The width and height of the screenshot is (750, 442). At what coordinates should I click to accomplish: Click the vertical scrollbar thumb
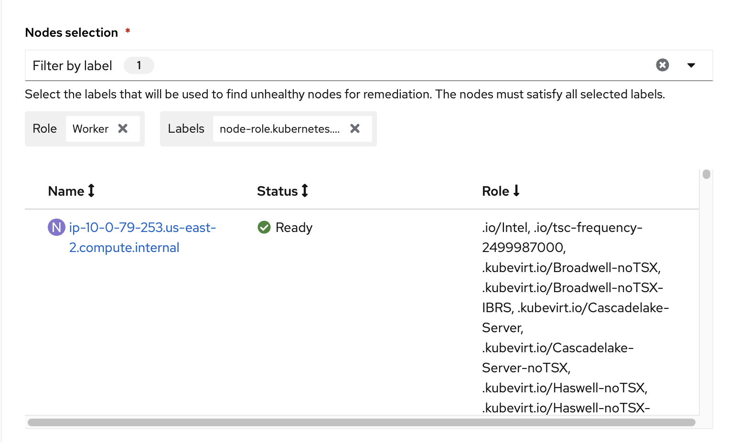point(707,174)
